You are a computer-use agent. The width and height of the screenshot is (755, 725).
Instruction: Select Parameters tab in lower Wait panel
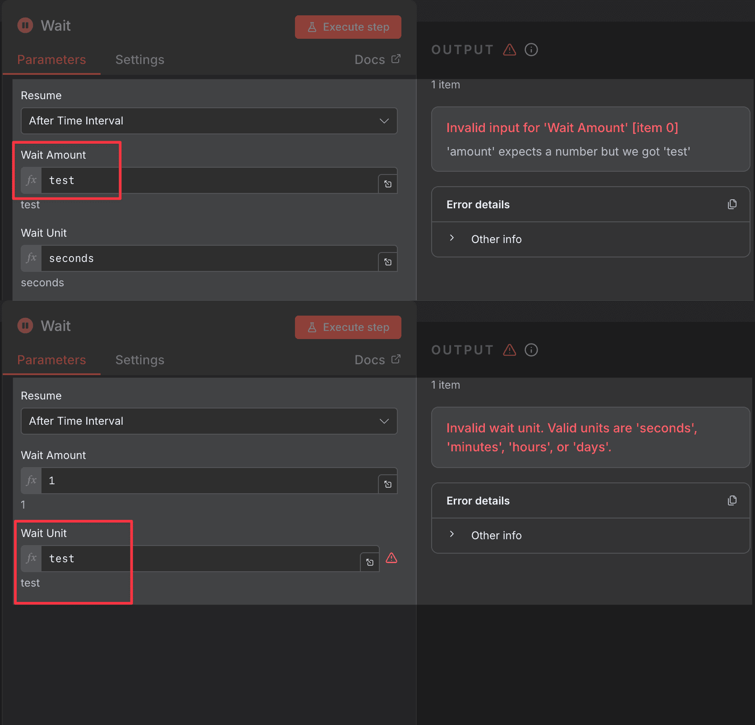(x=51, y=360)
